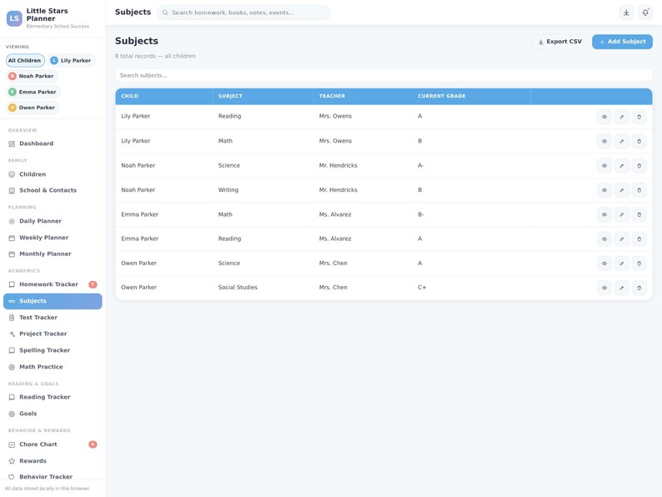Delete Lily Parker Math subject

639,142
